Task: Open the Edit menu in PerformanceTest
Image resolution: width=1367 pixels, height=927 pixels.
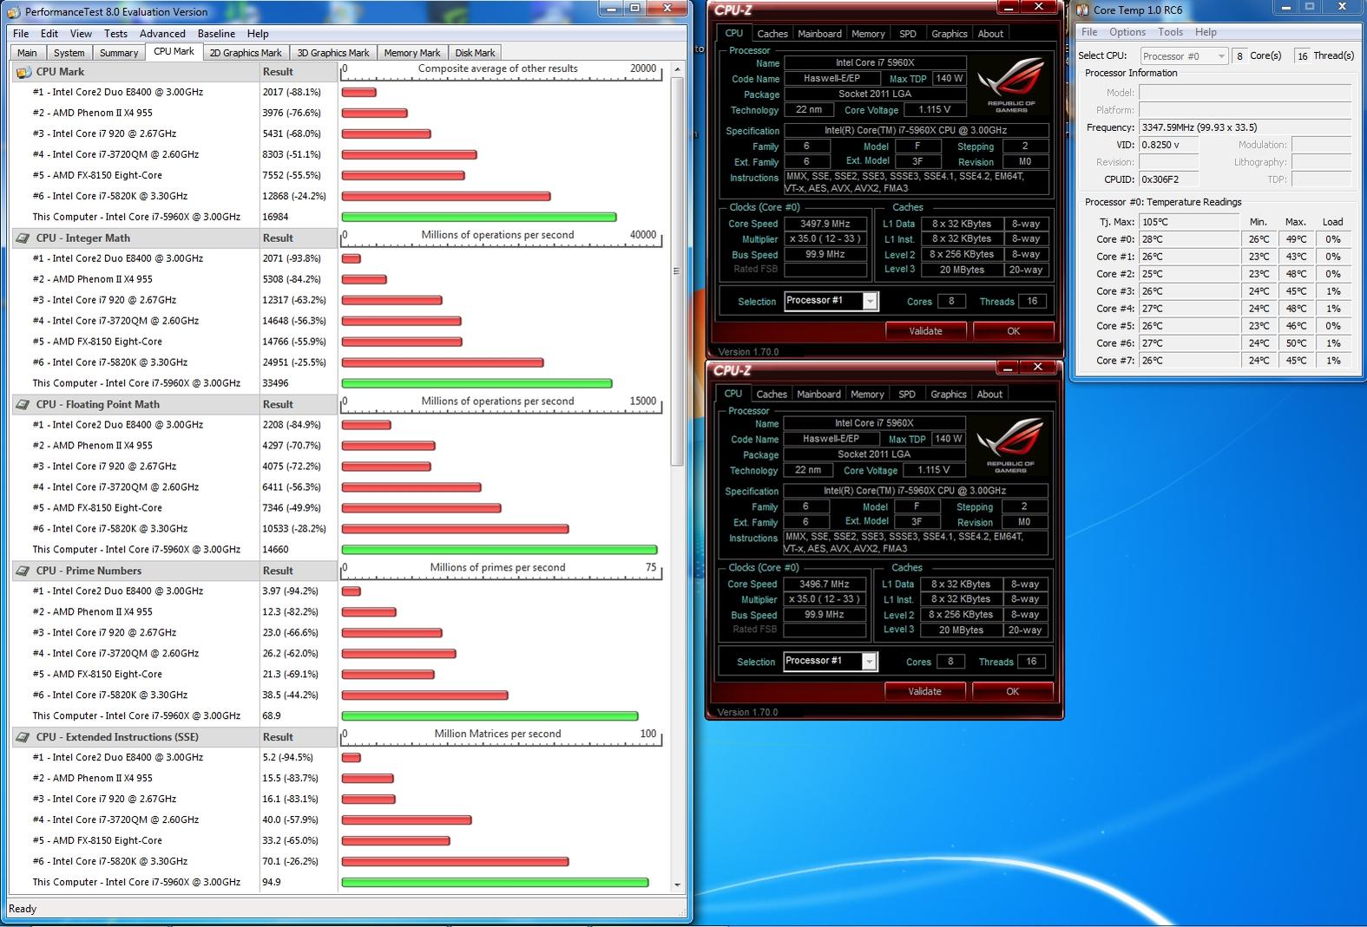Action: 49,34
